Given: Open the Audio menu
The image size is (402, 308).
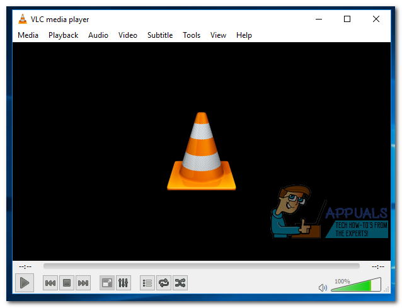Looking at the screenshot, I should [98, 35].
